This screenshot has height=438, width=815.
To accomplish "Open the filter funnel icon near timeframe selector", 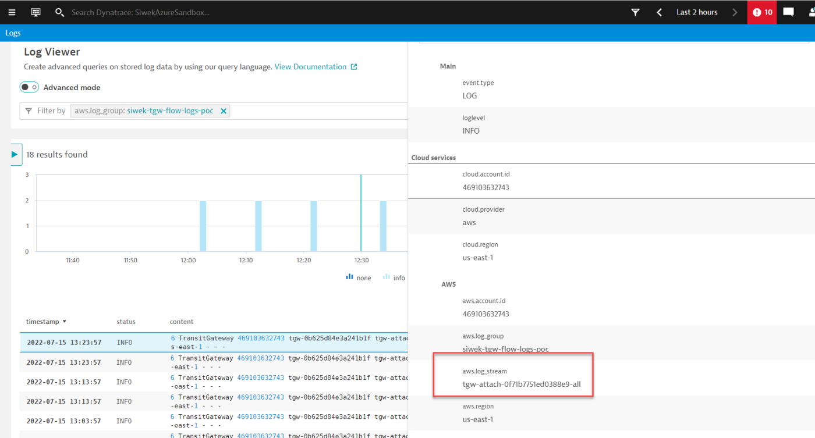I will tap(635, 12).
